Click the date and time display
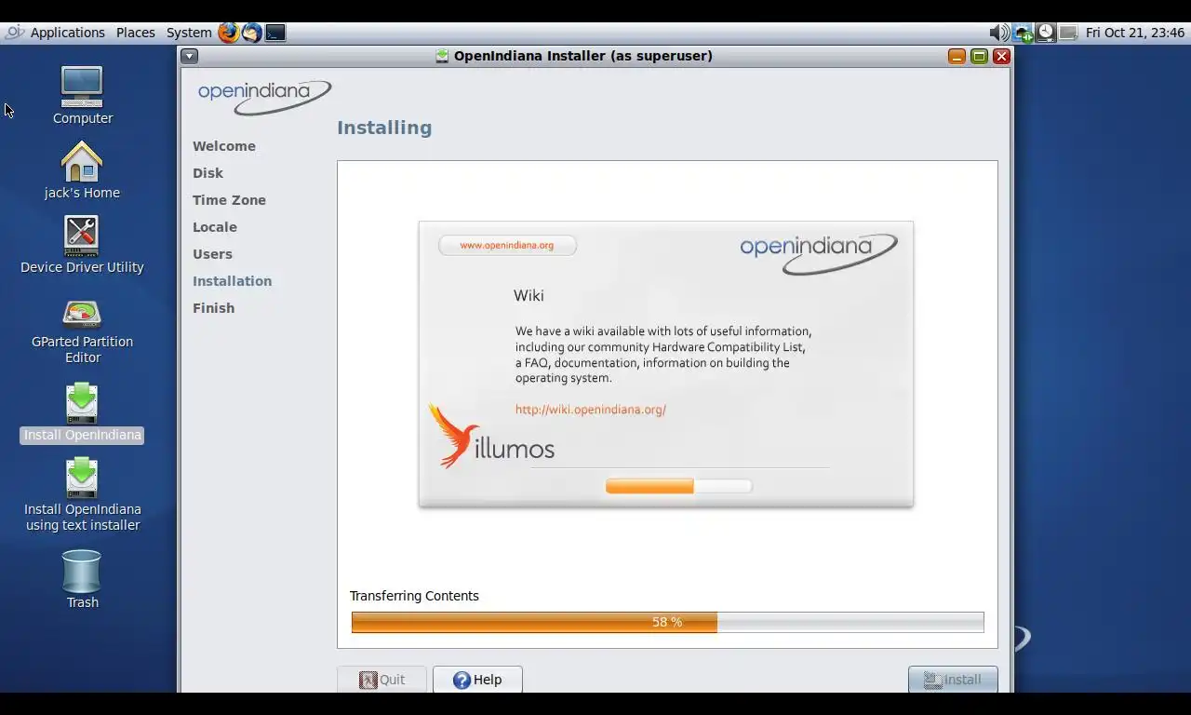 coord(1135,33)
